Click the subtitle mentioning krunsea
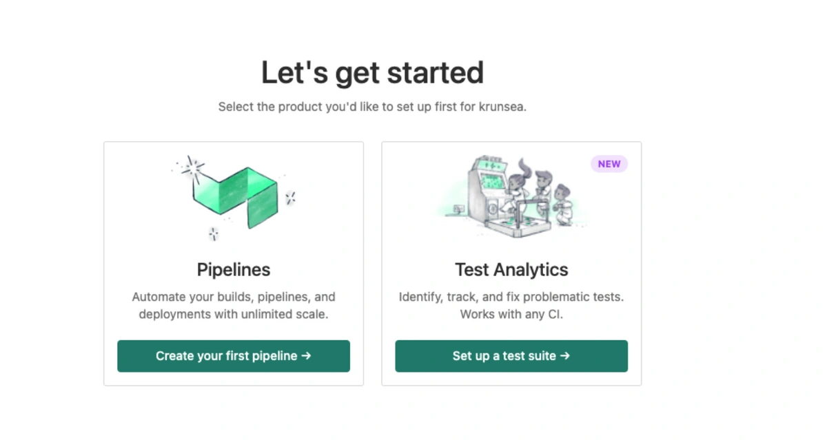This screenshot has height=440, width=827. (x=372, y=107)
